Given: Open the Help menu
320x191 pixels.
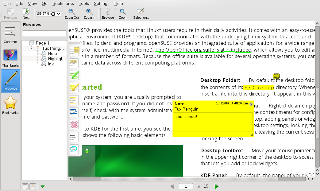Looking at the screenshot, I should coord(118,3).
